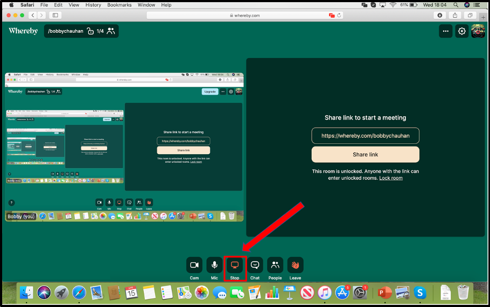Image resolution: width=490 pixels, height=307 pixels.
Task: Click the Whereby logo
Action: click(x=23, y=31)
